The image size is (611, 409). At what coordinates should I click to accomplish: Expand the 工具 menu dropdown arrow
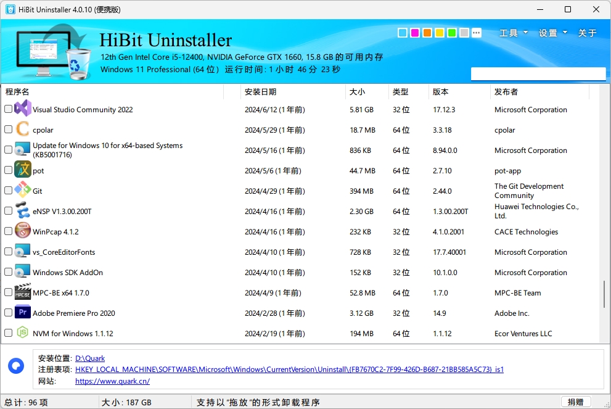[x=525, y=32]
